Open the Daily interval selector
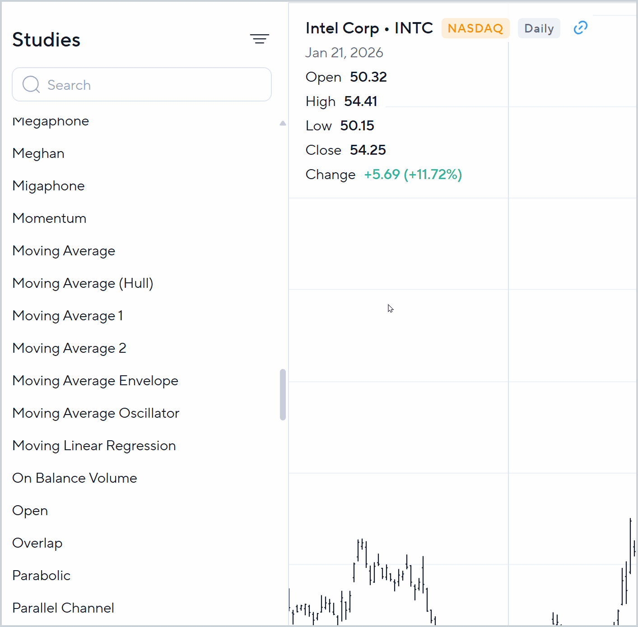Viewport: 638px width, 627px height. pyautogui.click(x=539, y=28)
